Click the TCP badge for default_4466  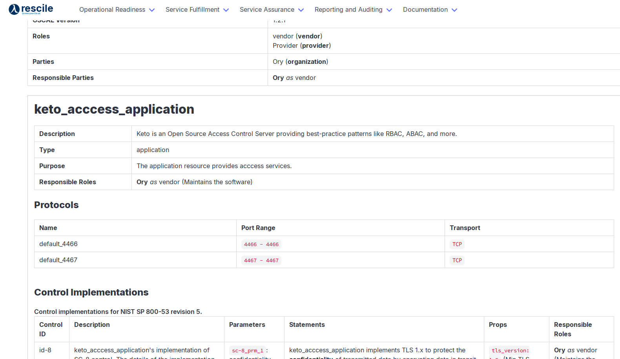click(457, 245)
